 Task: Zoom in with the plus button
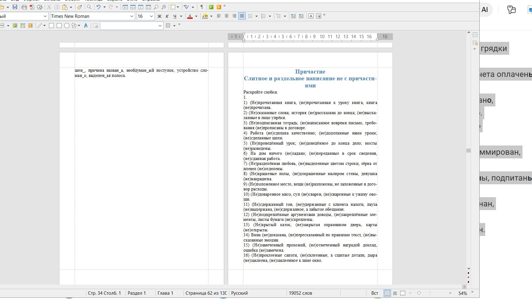450,293
